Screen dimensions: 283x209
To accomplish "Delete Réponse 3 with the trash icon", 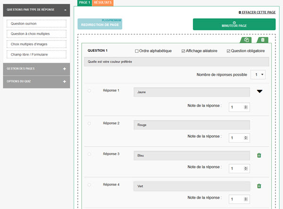I will (x=259, y=155).
